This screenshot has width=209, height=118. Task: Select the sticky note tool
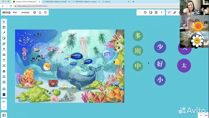click(x=4, y=38)
